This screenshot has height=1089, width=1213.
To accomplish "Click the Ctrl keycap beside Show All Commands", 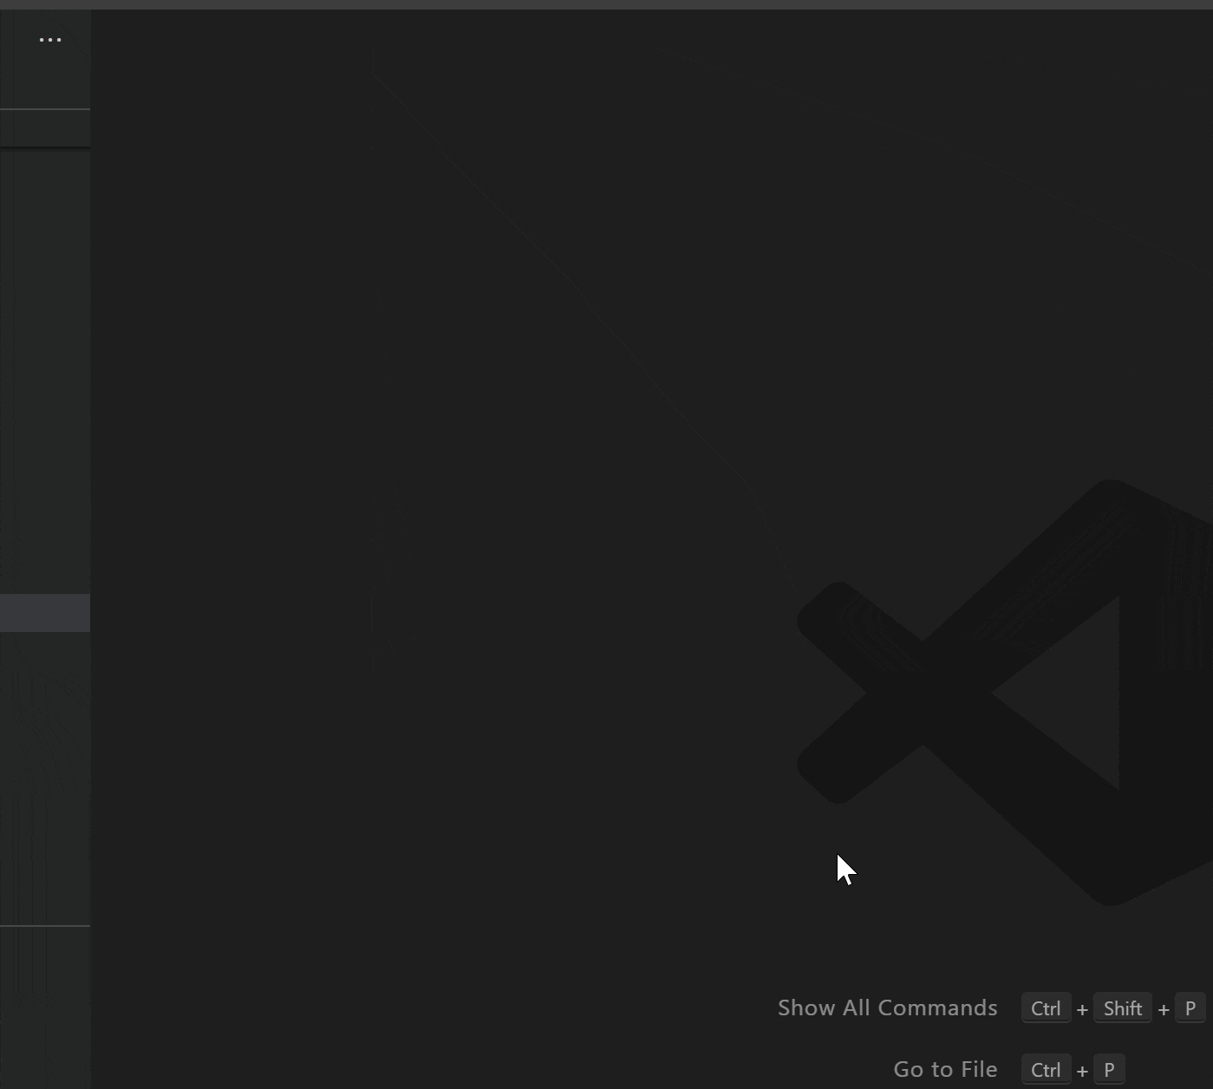I will 1045,1007.
